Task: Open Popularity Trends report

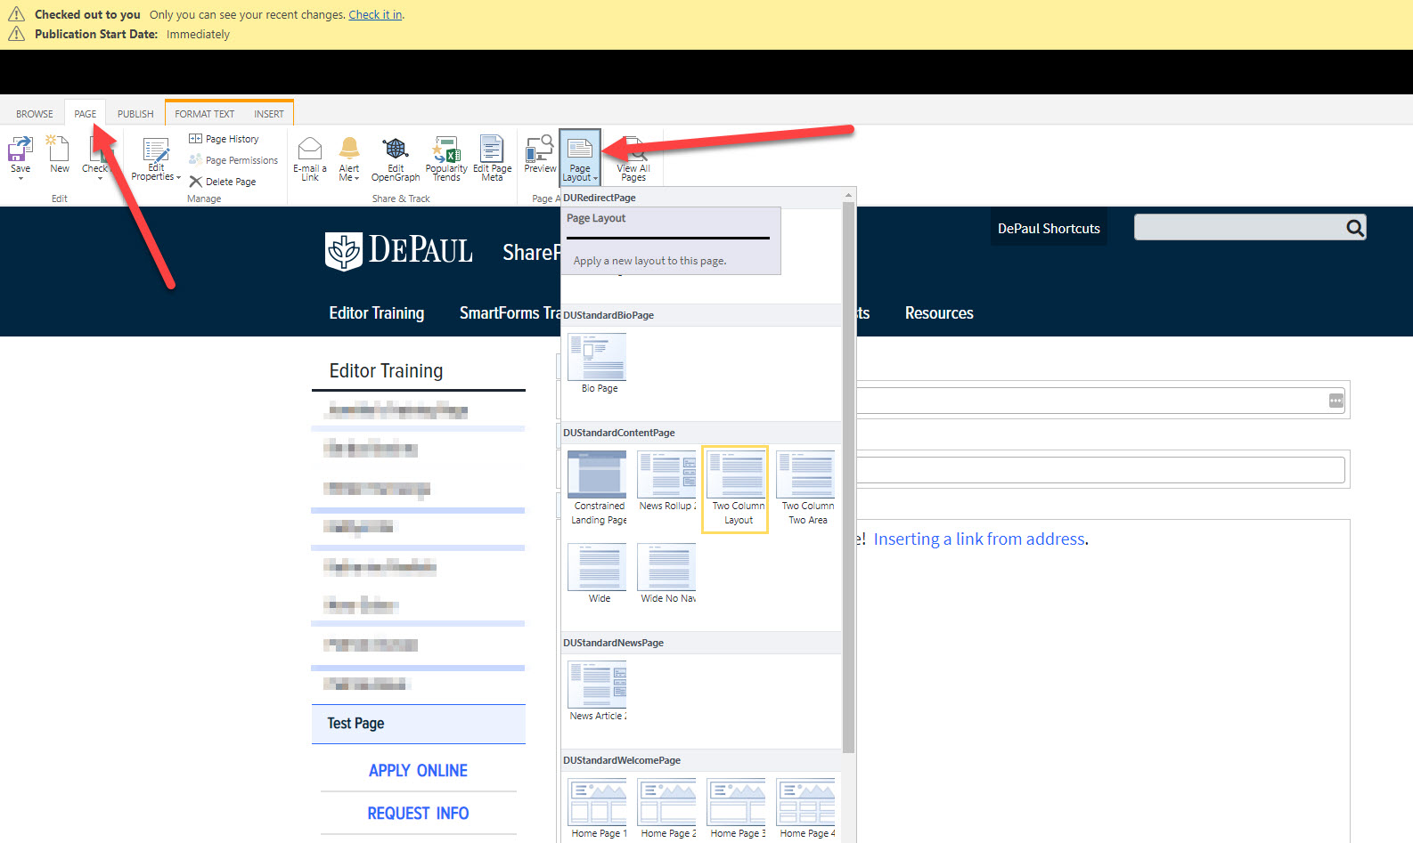Action: [x=446, y=150]
